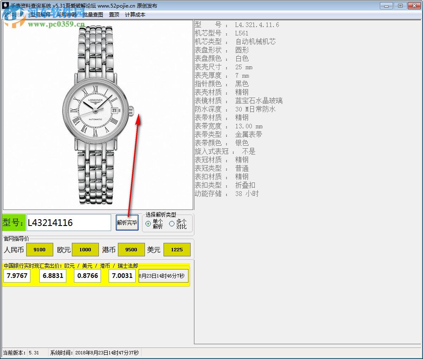The image size is (423, 359).
Task: Click the 机芯类型 自动机械机芯 line
Action: 235,41
